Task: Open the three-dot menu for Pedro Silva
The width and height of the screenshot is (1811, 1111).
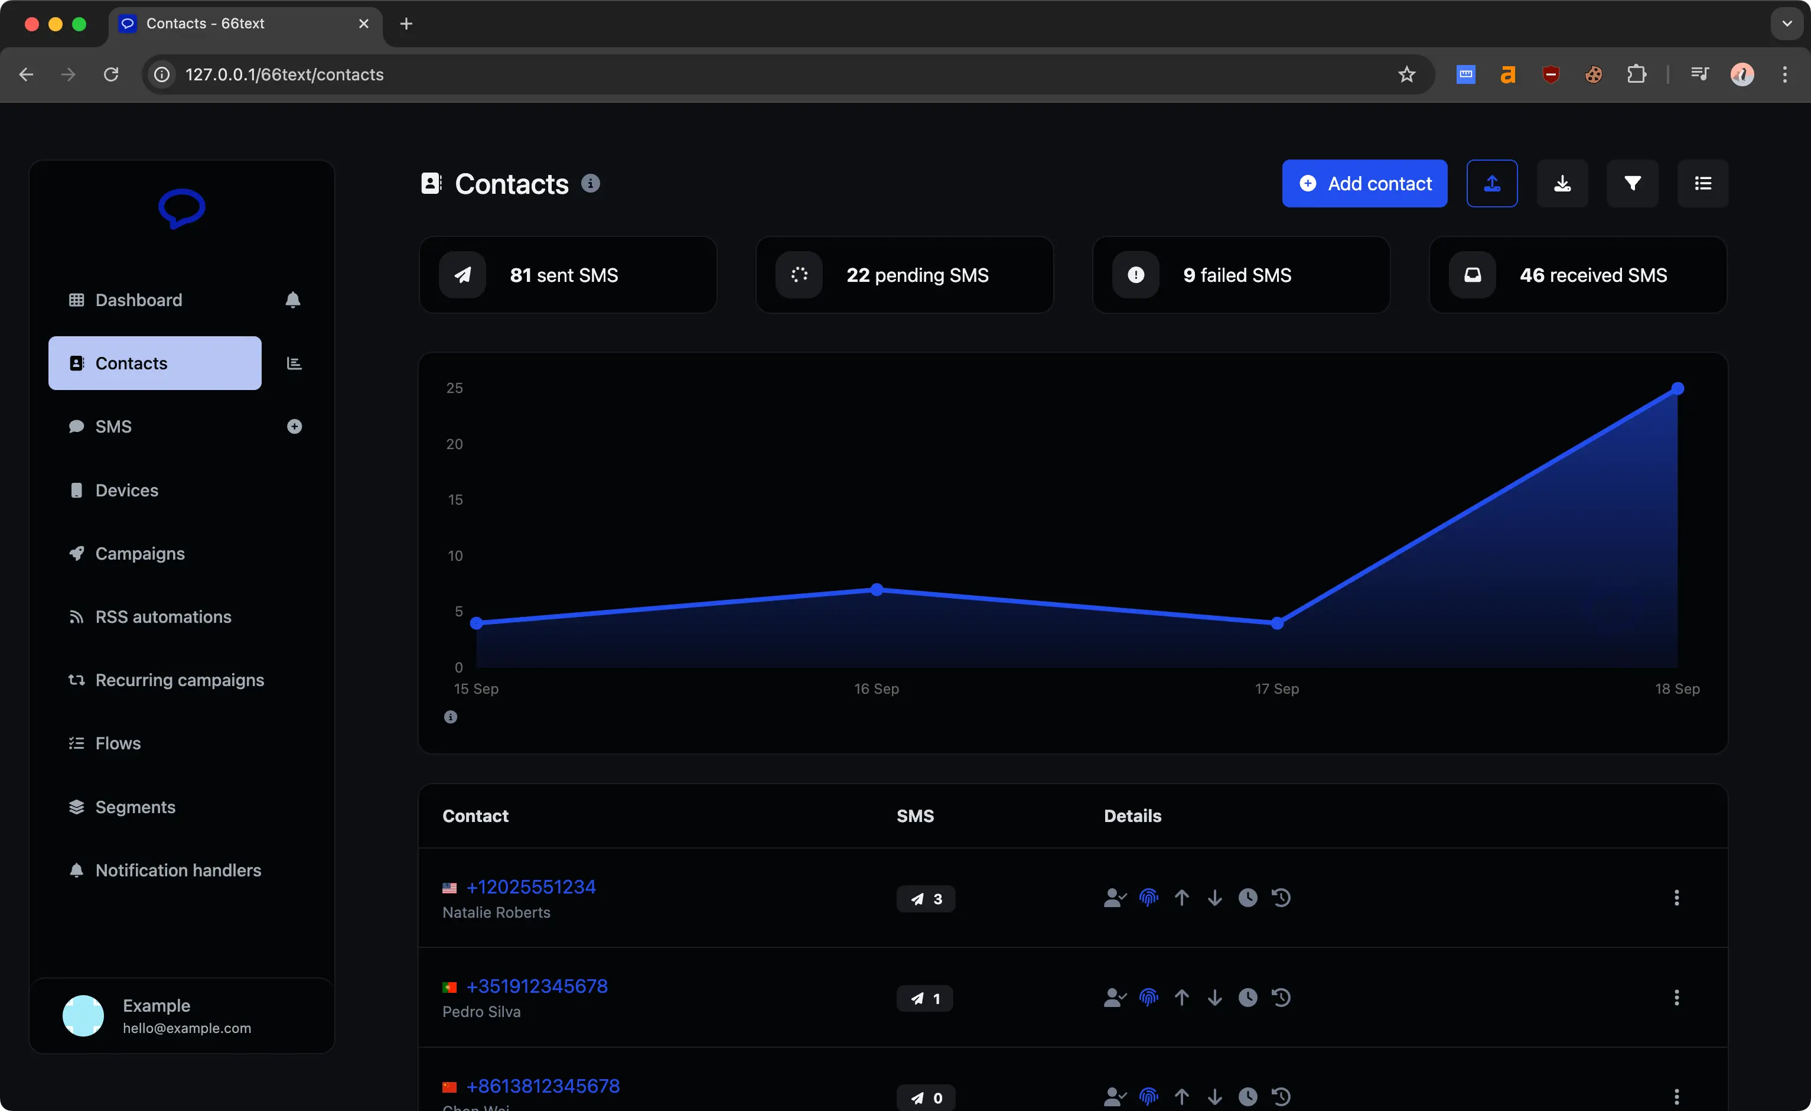Action: 1676,997
